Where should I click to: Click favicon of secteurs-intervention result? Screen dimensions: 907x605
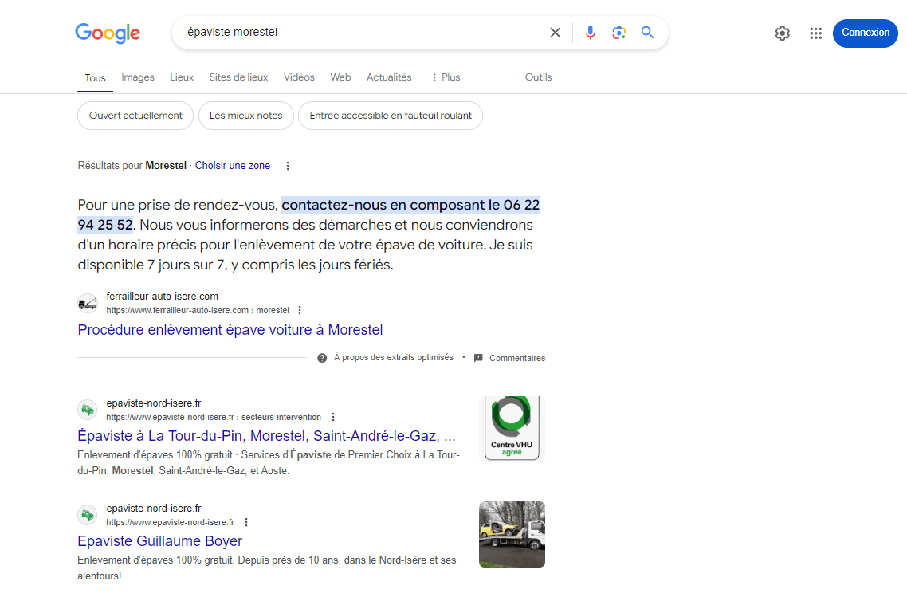88,410
